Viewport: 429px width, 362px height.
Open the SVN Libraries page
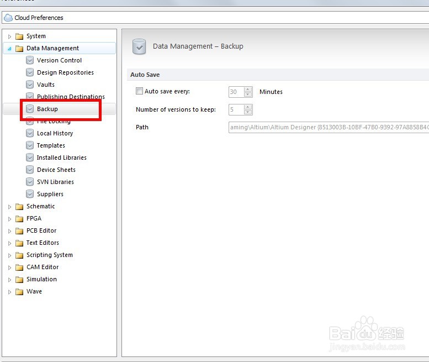pos(55,181)
